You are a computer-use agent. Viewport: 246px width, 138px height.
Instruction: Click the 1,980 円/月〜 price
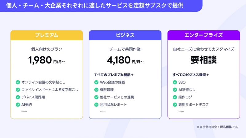(47, 60)
